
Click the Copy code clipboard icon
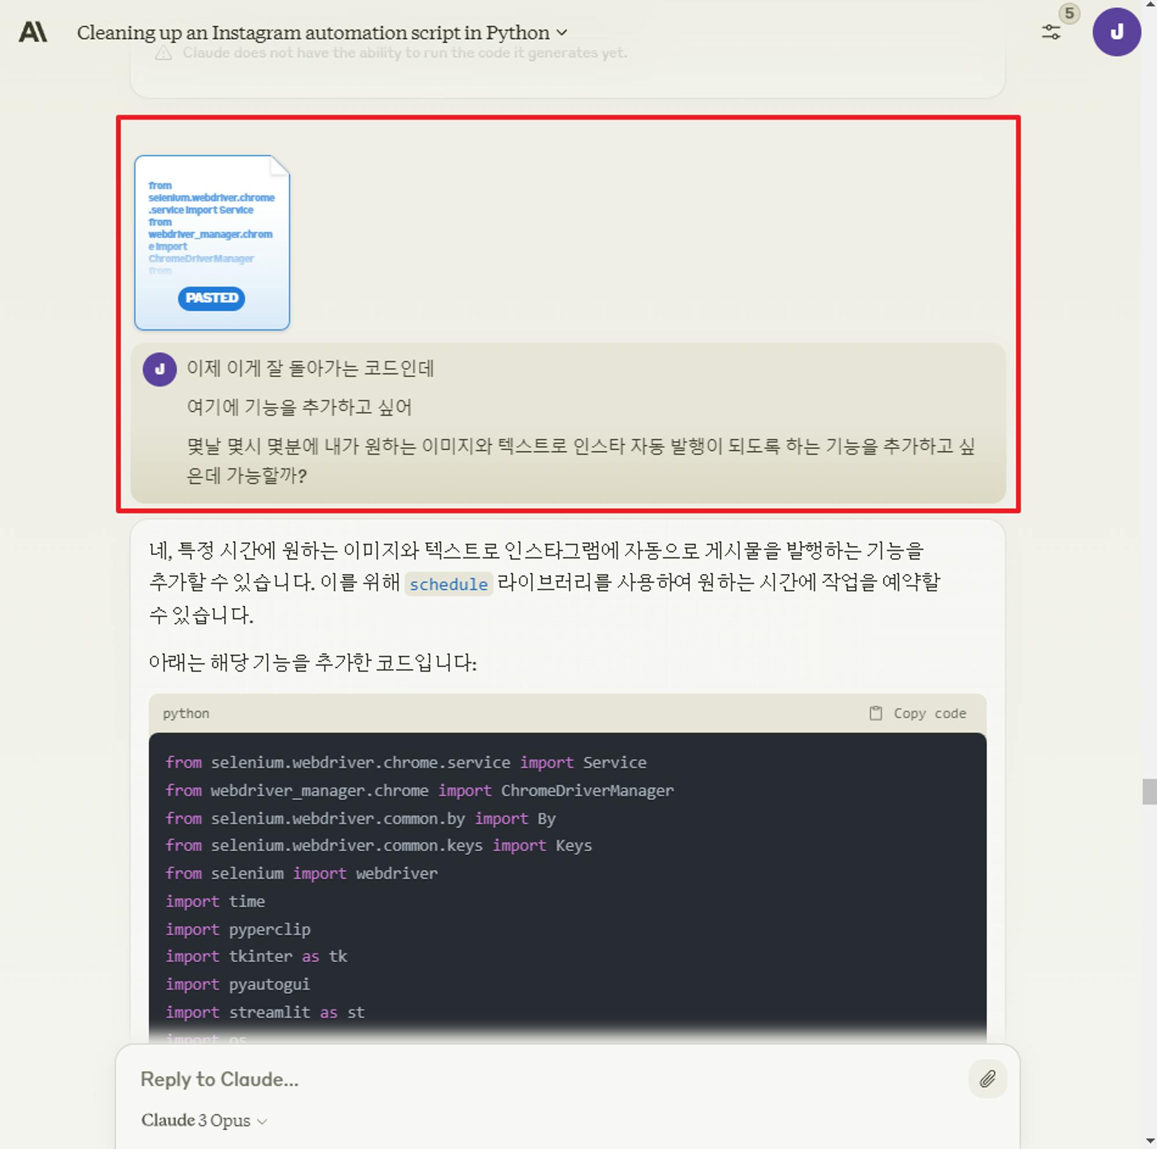(875, 713)
